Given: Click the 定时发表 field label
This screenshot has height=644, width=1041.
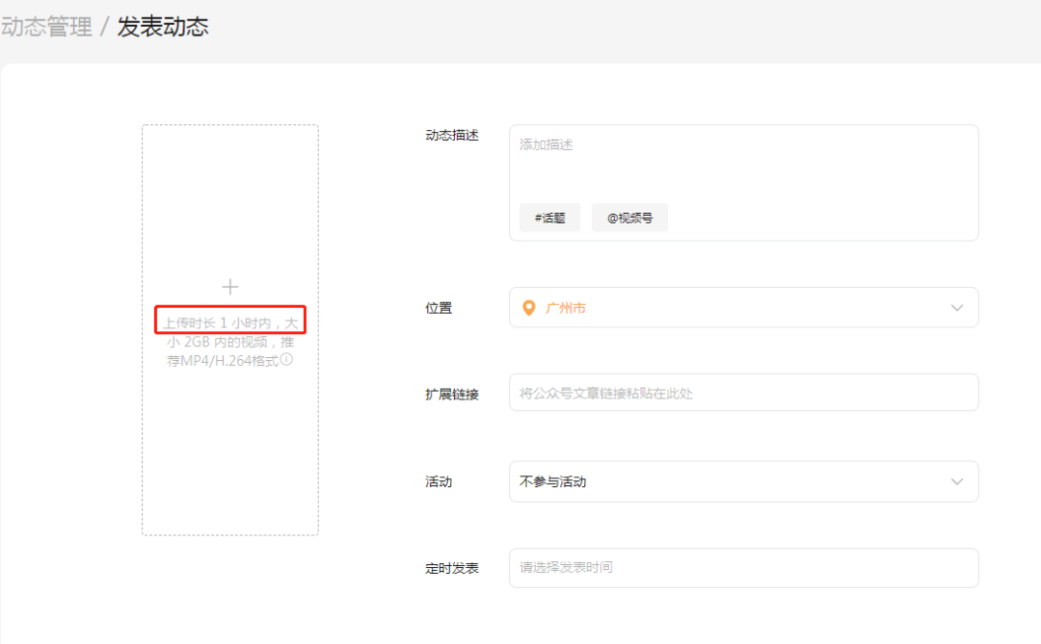Looking at the screenshot, I should coord(452,568).
